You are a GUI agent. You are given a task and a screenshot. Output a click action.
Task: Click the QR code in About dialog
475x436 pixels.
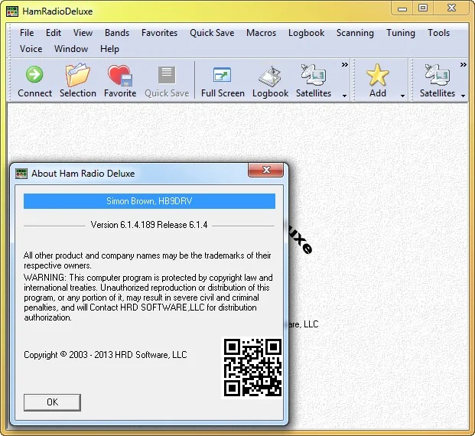point(252,367)
